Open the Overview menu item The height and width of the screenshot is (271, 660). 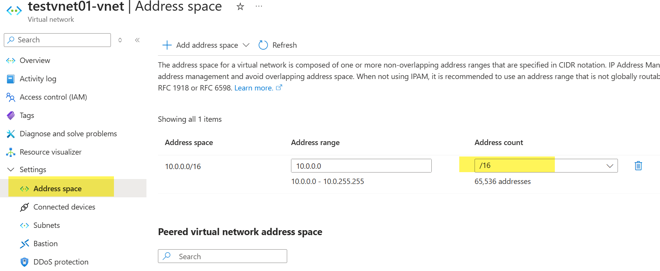[x=35, y=60]
